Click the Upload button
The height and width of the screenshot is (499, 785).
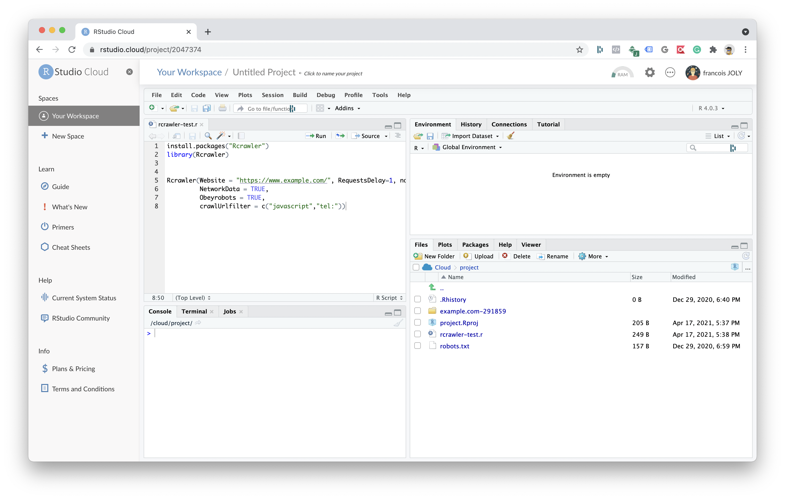point(478,256)
